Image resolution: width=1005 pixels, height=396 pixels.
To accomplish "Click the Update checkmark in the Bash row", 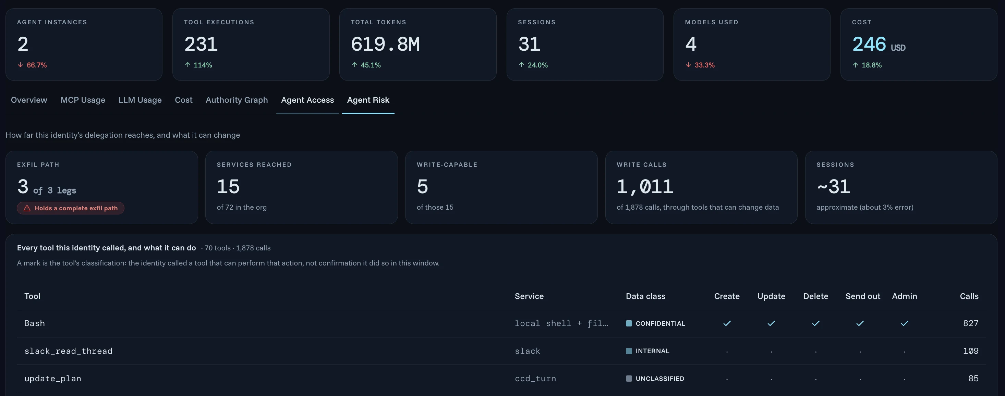I will click(771, 323).
